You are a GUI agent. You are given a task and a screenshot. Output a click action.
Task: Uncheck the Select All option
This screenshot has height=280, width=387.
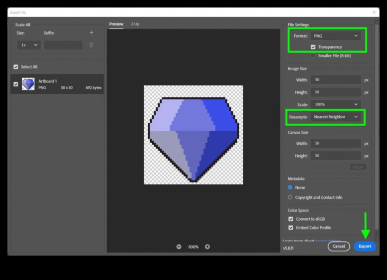coord(16,67)
